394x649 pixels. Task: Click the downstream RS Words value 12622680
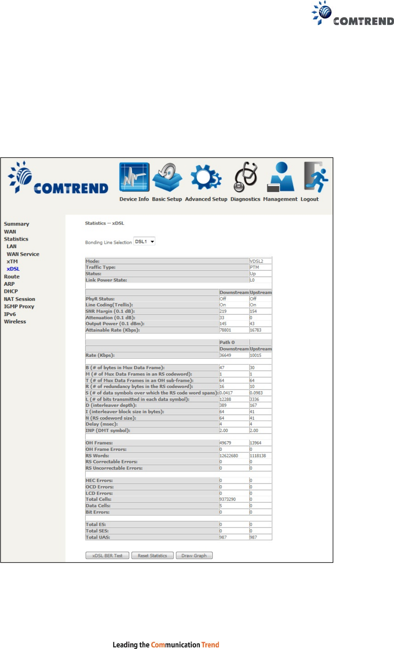[x=229, y=456]
